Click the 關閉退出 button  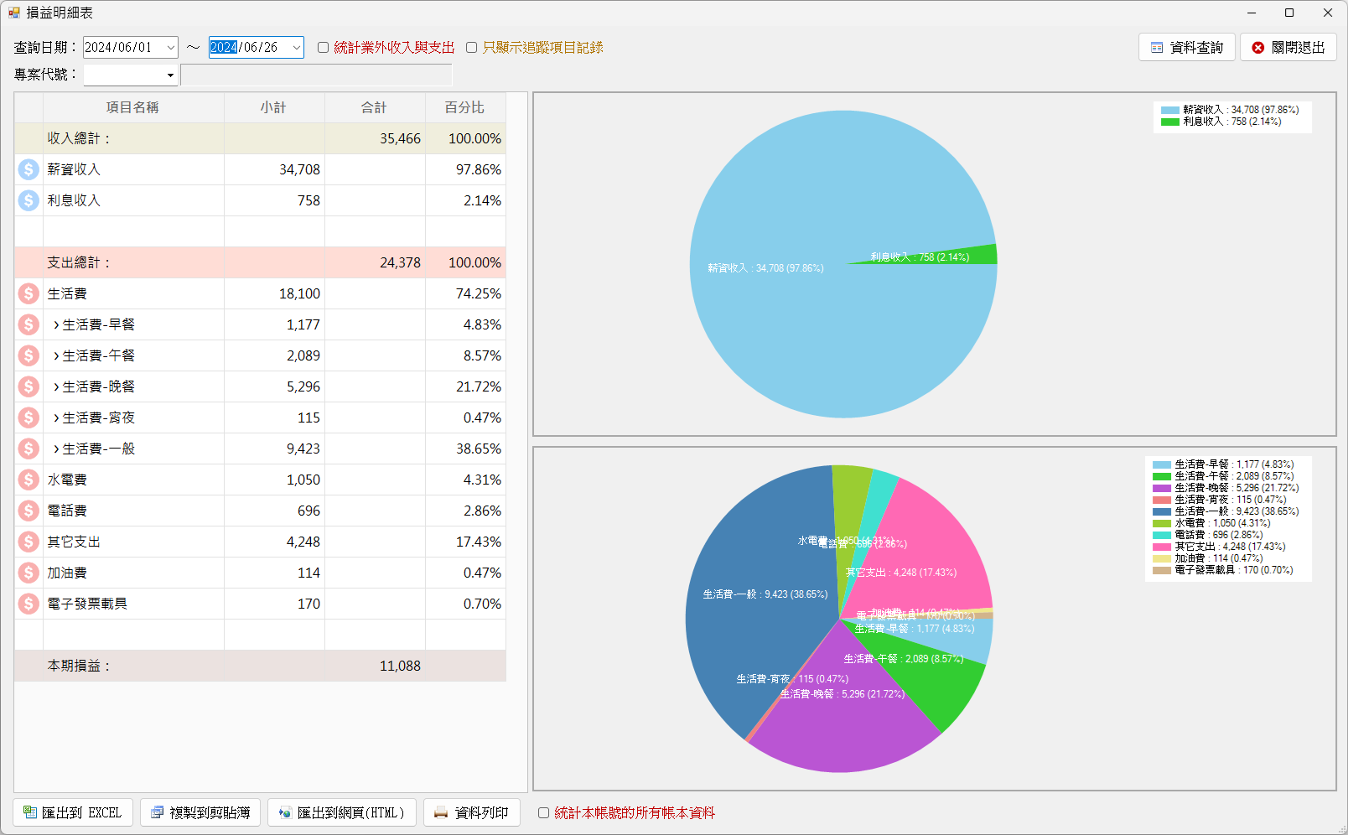coord(1288,48)
